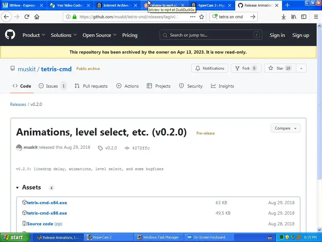This screenshot has width=322, height=242.
Task: Click the site information icon in URL bar
Action: [68, 17]
